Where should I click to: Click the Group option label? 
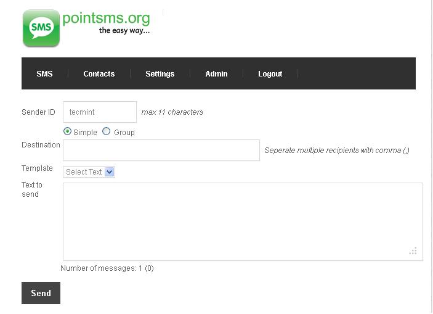[124, 133]
